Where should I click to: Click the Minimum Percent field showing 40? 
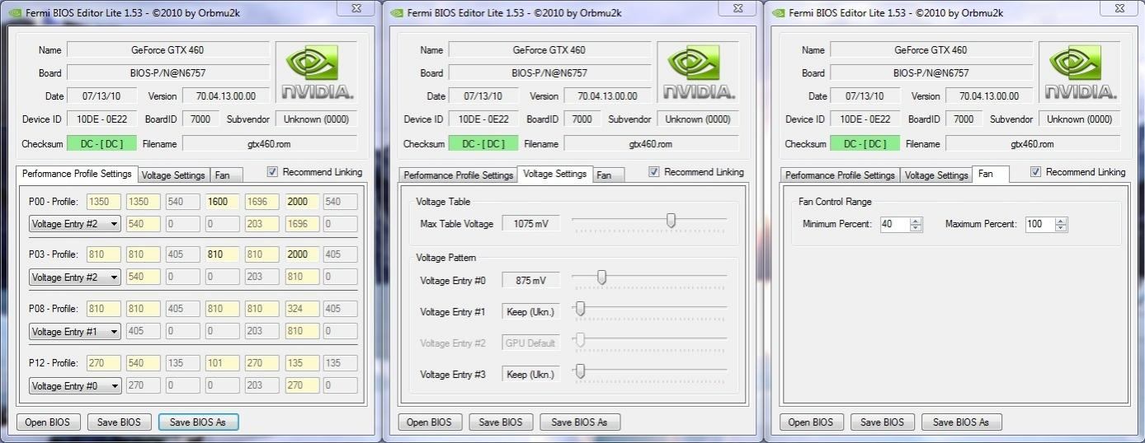[x=895, y=224]
